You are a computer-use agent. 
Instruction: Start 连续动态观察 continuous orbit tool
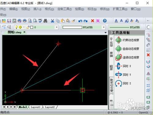(x=127, y=57)
